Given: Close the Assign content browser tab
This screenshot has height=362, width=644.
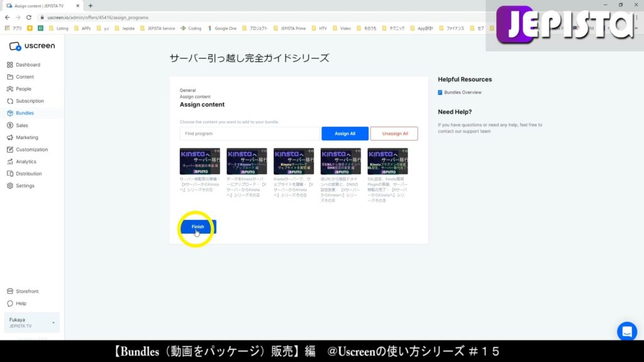Looking at the screenshot, I should click(x=77, y=6).
